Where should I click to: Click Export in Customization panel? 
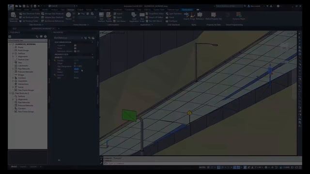(118, 17)
